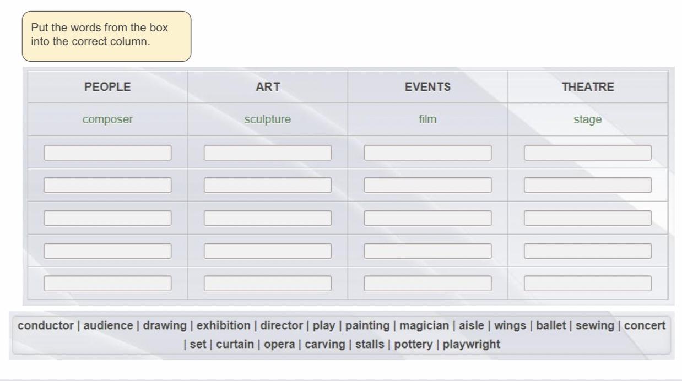Click the bottom input box under THEATRE
Viewport: 682px width, 381px height.
click(x=588, y=283)
